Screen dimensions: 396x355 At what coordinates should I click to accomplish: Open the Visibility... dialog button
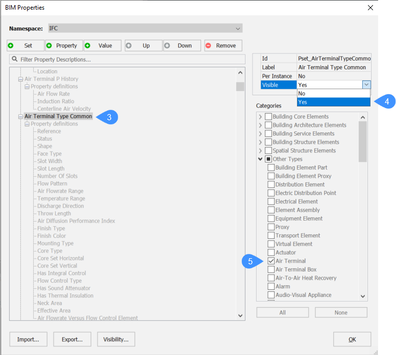point(116,339)
